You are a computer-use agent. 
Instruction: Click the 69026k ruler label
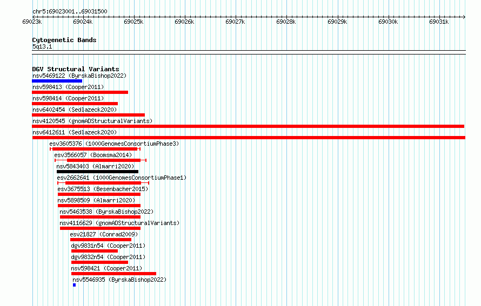[x=184, y=22]
